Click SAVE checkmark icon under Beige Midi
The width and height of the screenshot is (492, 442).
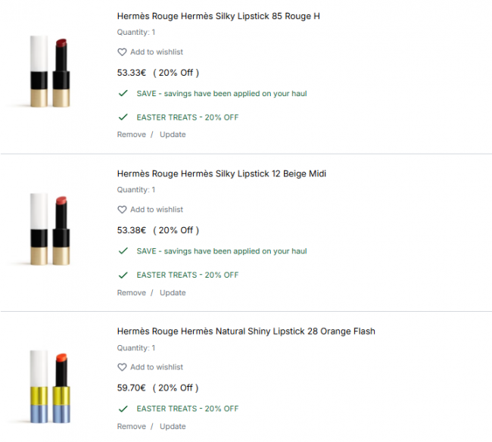[123, 251]
